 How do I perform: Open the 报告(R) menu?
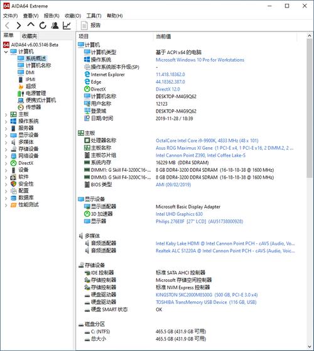[51, 16]
